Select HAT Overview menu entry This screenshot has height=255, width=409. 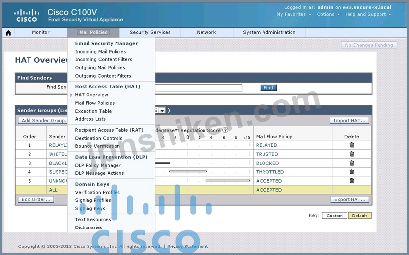[91, 95]
